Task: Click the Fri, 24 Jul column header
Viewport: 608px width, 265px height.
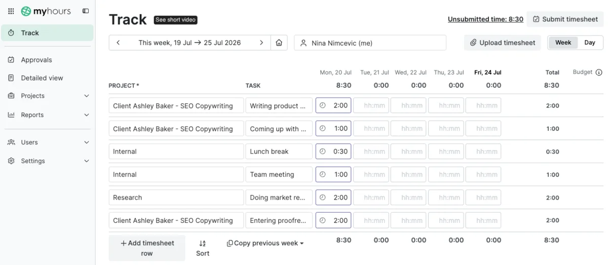Action: (x=487, y=72)
